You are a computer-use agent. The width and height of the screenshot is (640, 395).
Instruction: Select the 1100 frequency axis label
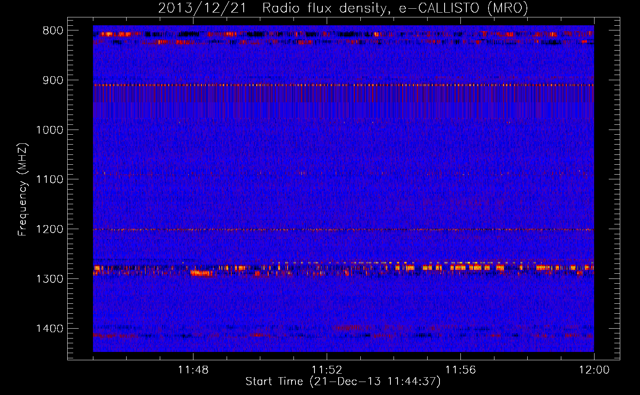click(x=50, y=180)
